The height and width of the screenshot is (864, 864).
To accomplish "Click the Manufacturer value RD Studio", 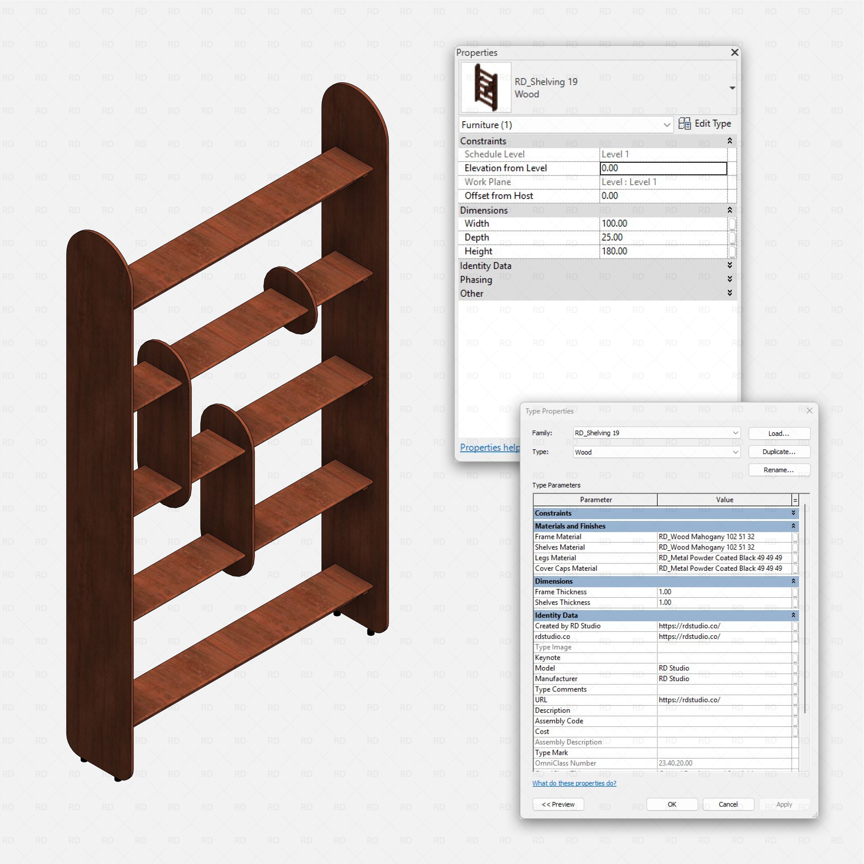I will 724,679.
